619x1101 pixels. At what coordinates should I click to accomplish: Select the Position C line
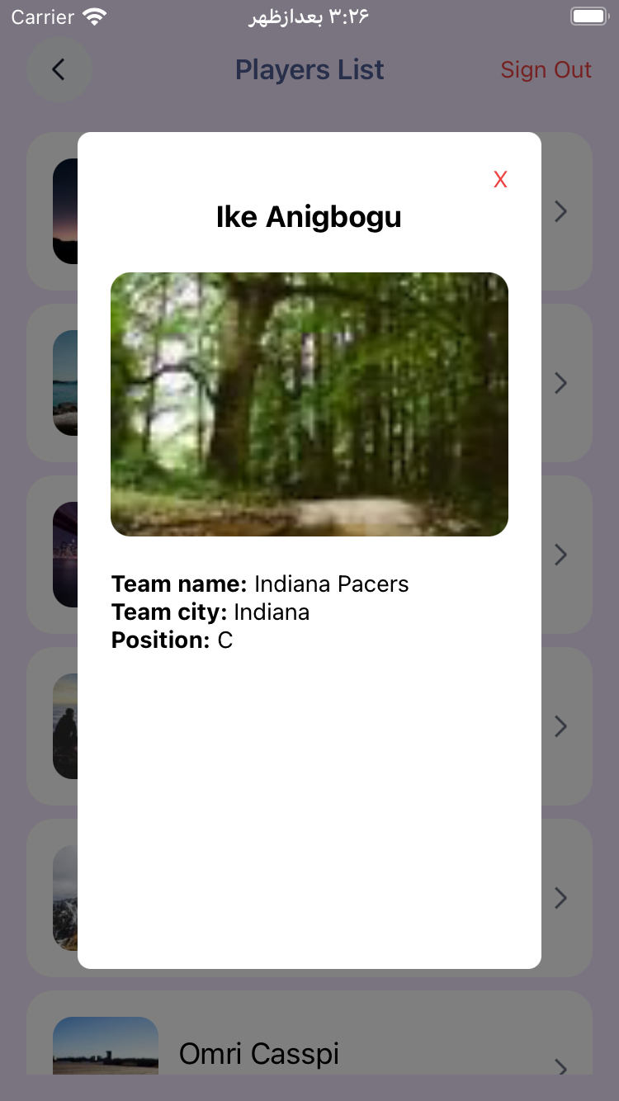172,640
